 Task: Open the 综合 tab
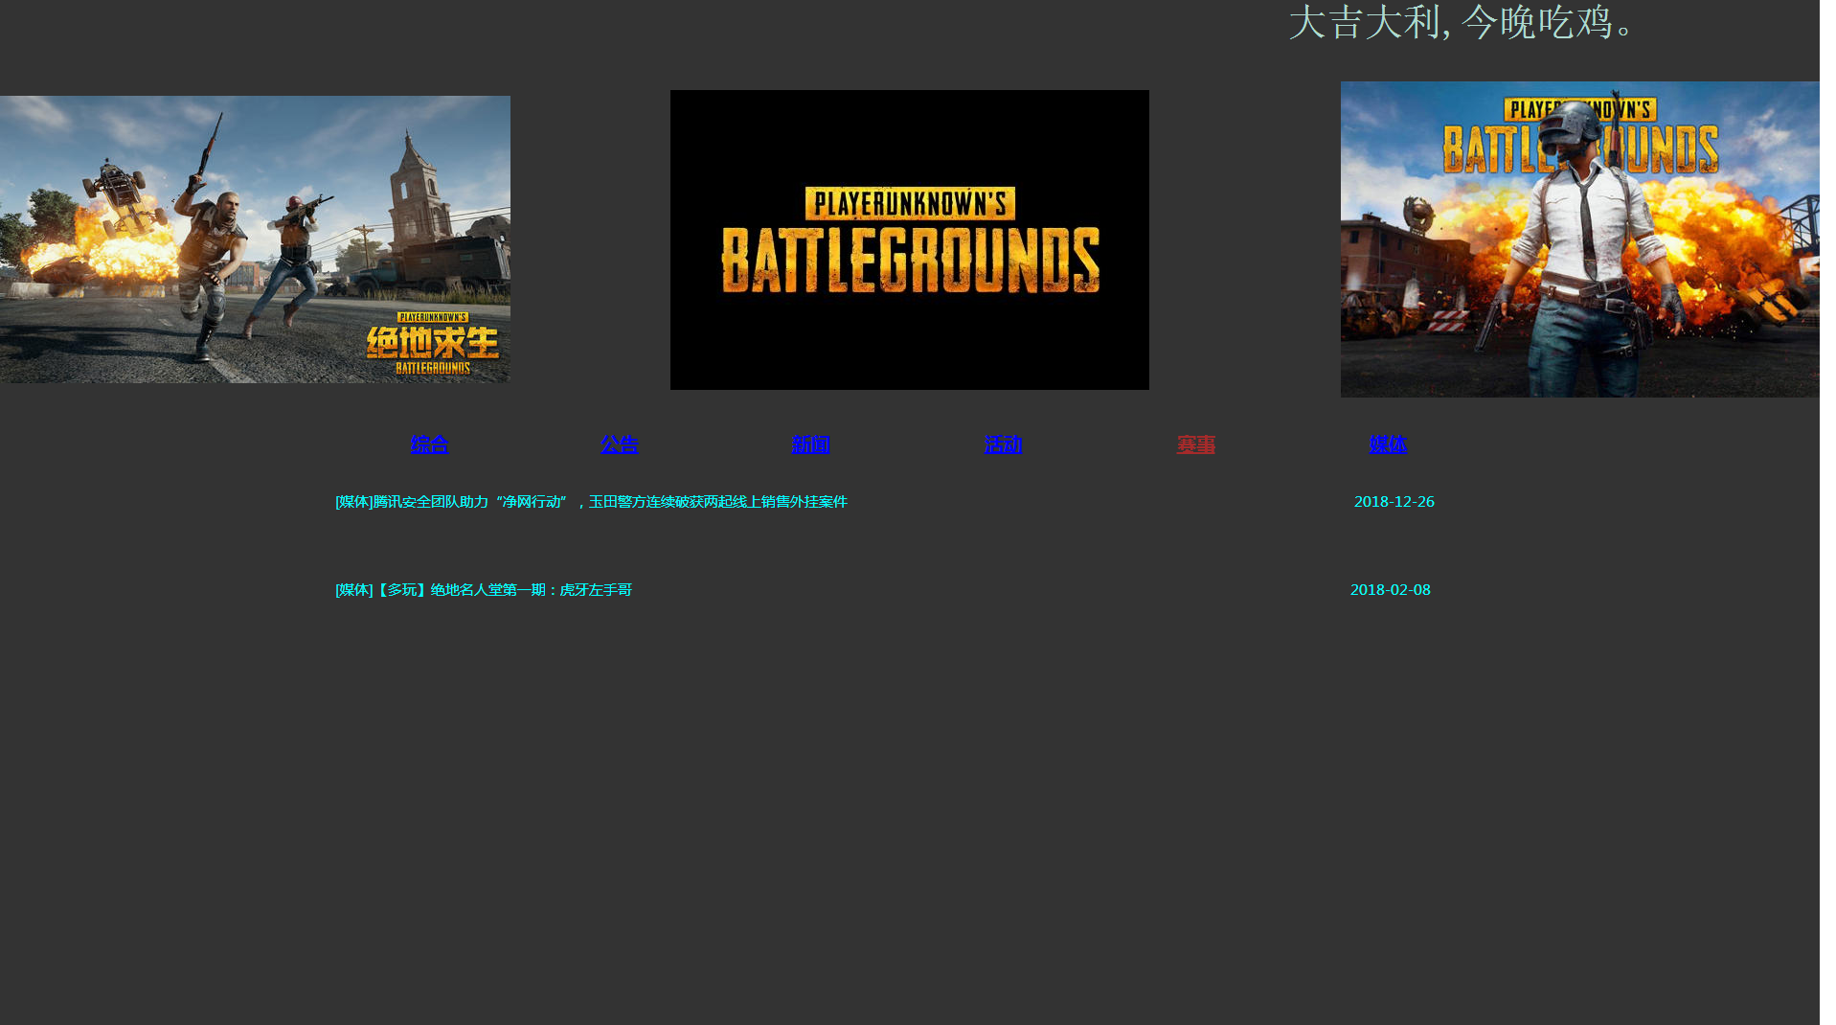430,444
